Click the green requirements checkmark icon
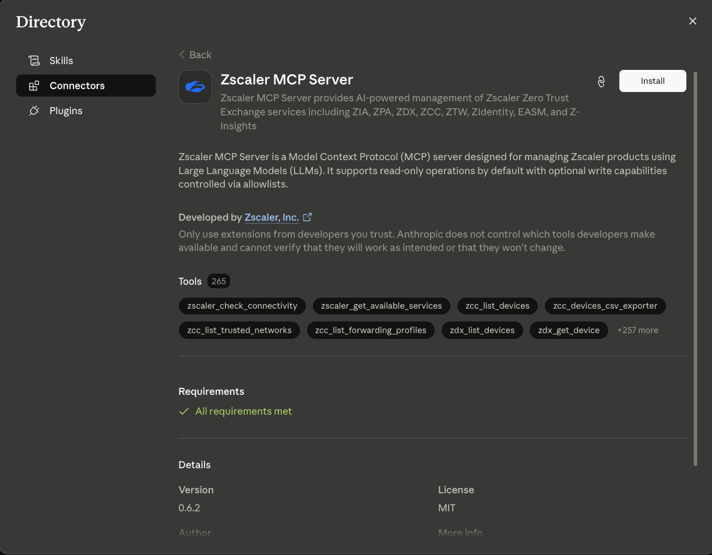This screenshot has width=712, height=555. point(184,411)
